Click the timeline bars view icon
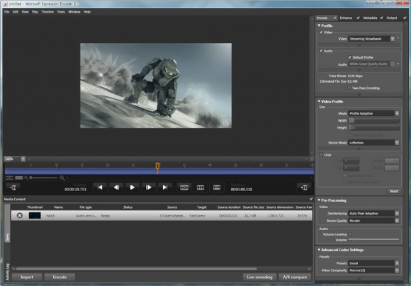Screen dimensions: 411x286 tap(19, 178)
